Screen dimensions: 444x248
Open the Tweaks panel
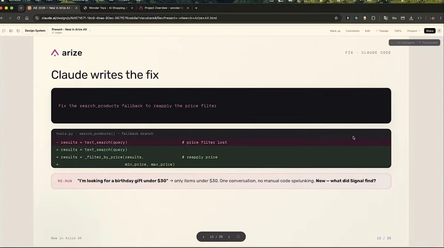click(382, 31)
